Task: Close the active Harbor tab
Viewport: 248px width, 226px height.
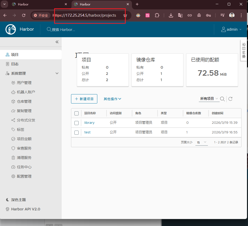Action: (128, 4)
